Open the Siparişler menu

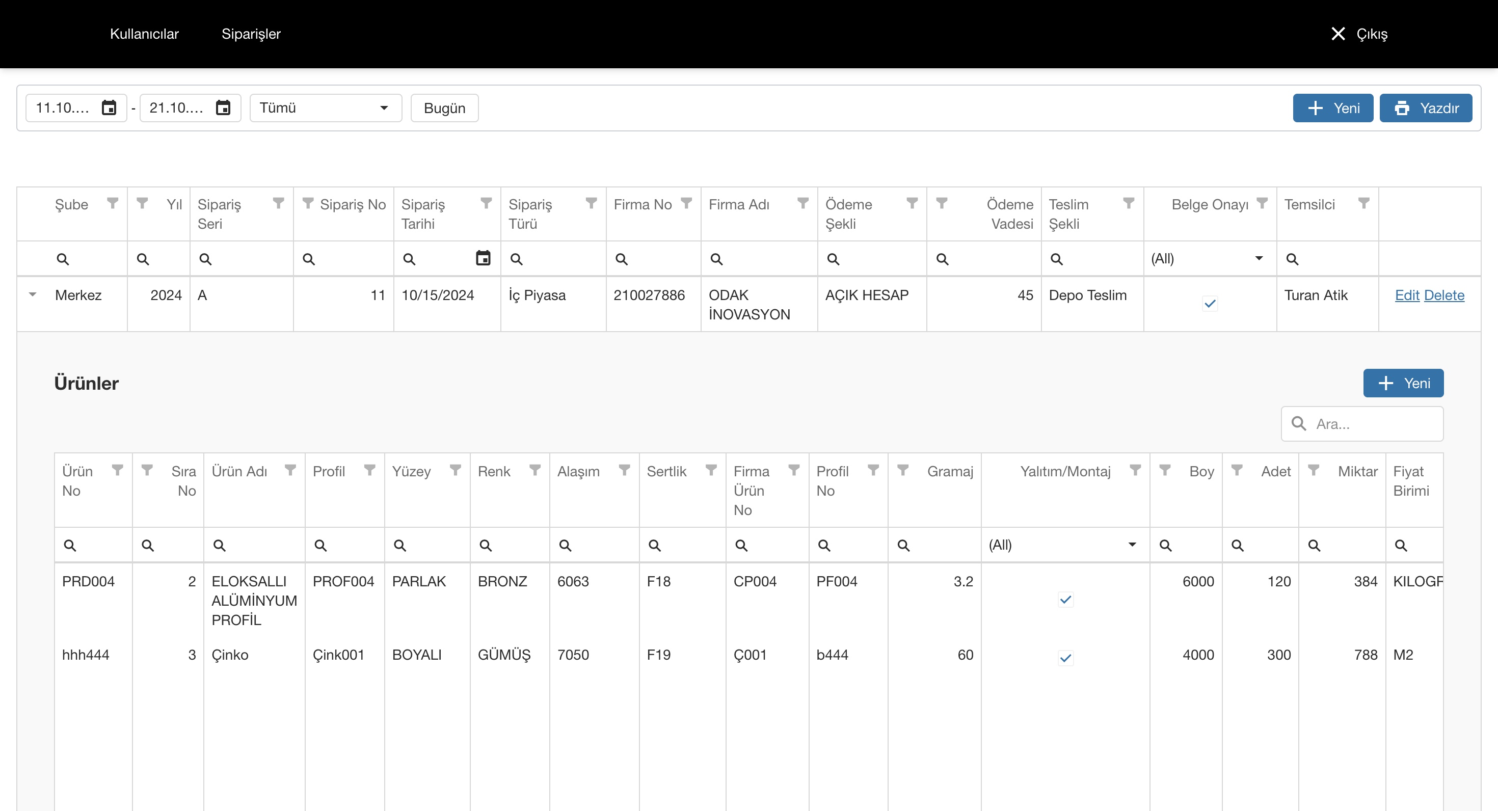point(251,34)
